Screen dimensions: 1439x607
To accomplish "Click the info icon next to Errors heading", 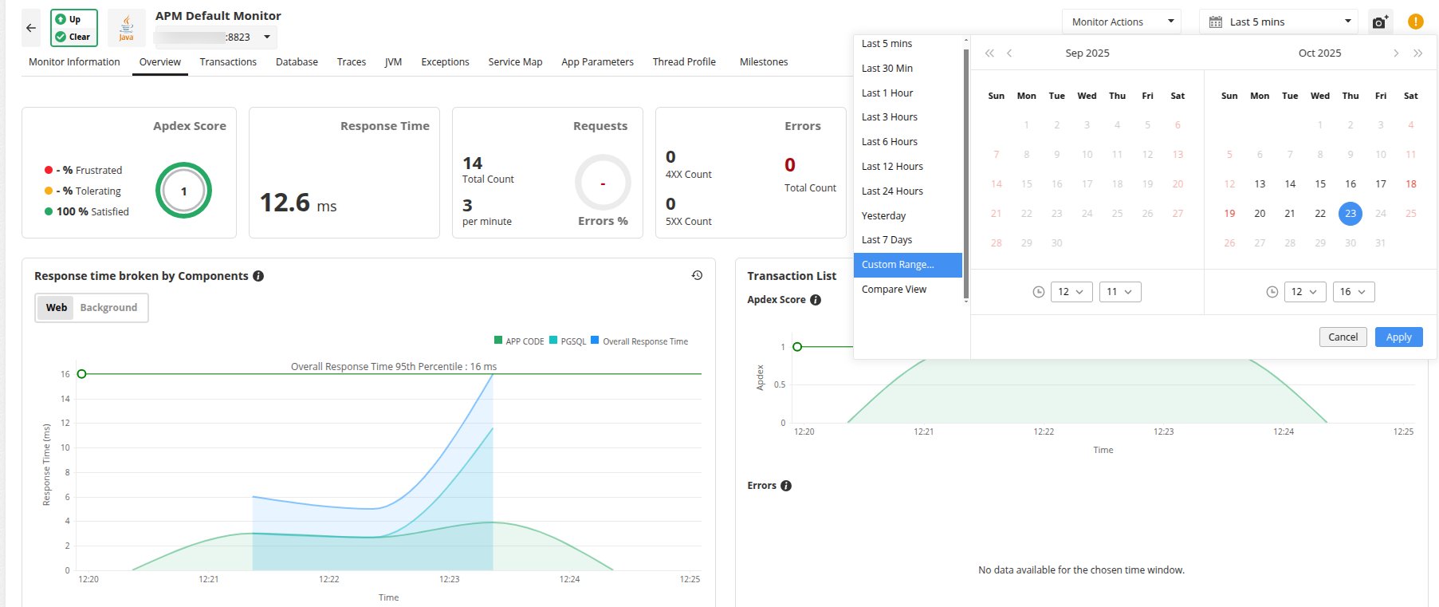I will [786, 486].
